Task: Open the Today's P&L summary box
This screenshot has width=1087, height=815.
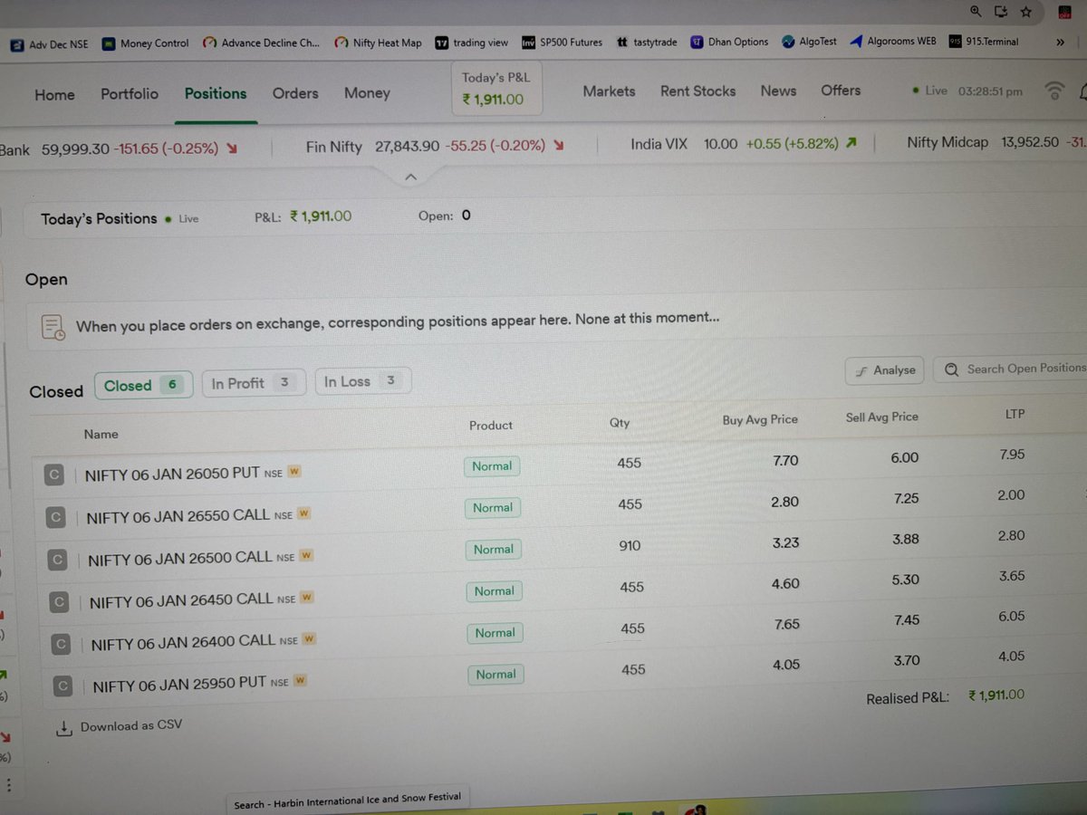Action: coord(496,89)
